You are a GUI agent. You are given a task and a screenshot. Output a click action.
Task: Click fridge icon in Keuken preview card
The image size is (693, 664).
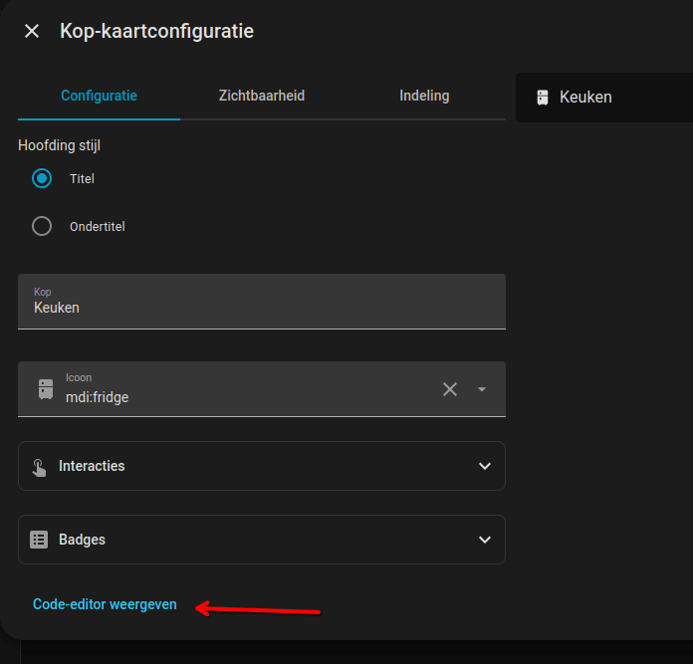tap(543, 98)
